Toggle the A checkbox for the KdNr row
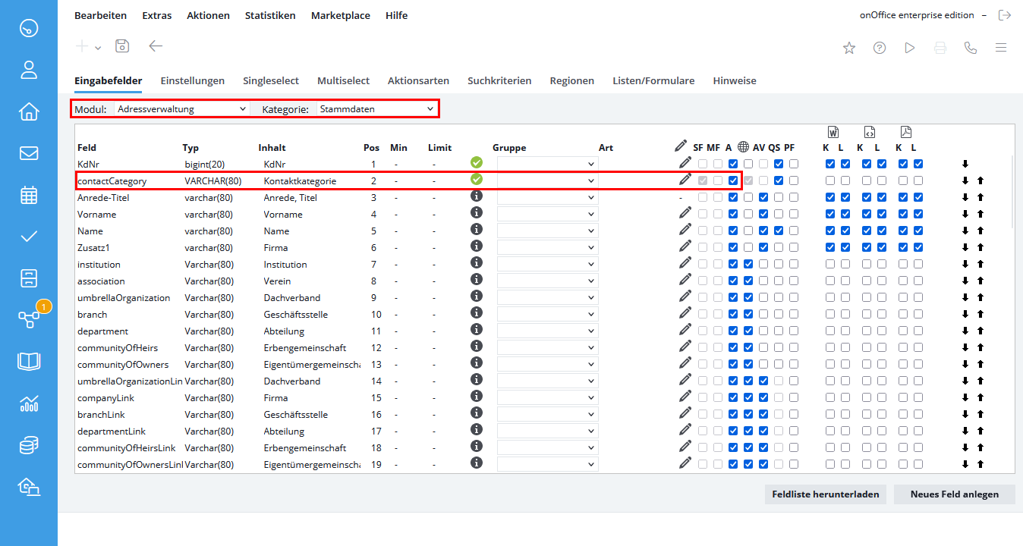 tap(732, 164)
